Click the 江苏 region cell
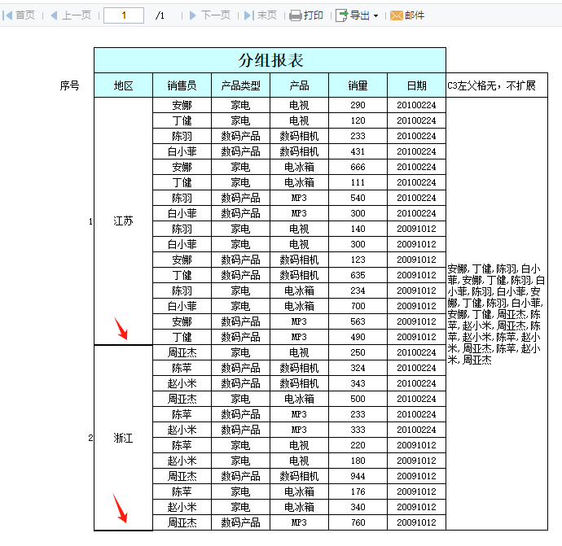The image size is (562, 546). 123,221
